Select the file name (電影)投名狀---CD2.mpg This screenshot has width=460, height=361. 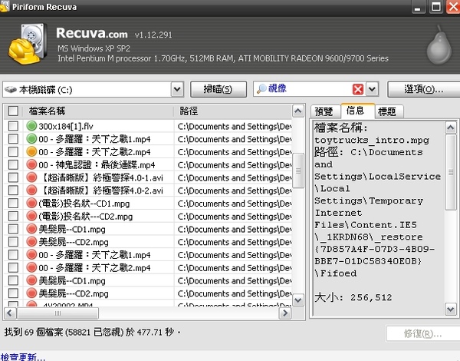[86, 217]
